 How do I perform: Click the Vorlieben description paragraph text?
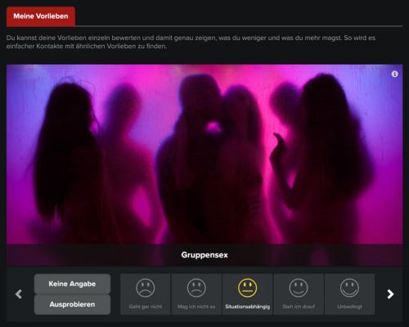[x=191, y=42]
